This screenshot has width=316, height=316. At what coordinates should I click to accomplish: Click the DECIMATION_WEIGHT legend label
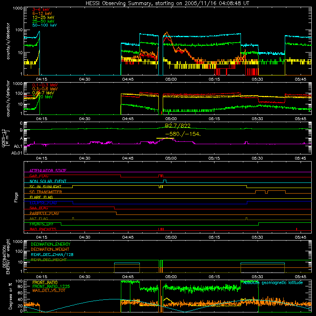[x=50, y=250]
